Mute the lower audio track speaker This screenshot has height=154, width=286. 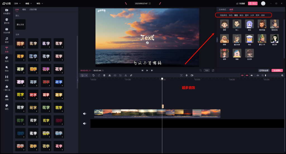point(85,123)
